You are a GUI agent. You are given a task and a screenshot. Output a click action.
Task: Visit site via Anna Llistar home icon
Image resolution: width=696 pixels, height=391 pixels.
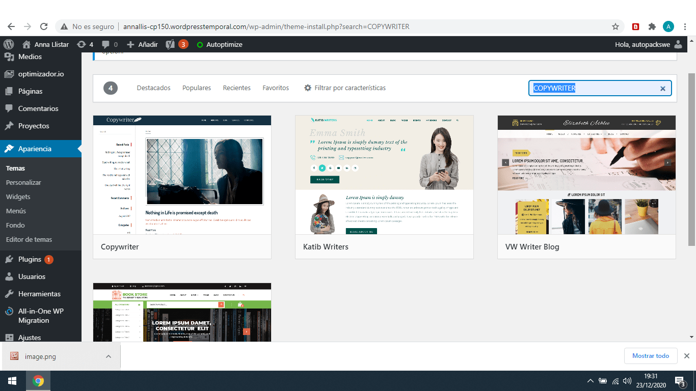click(45, 44)
